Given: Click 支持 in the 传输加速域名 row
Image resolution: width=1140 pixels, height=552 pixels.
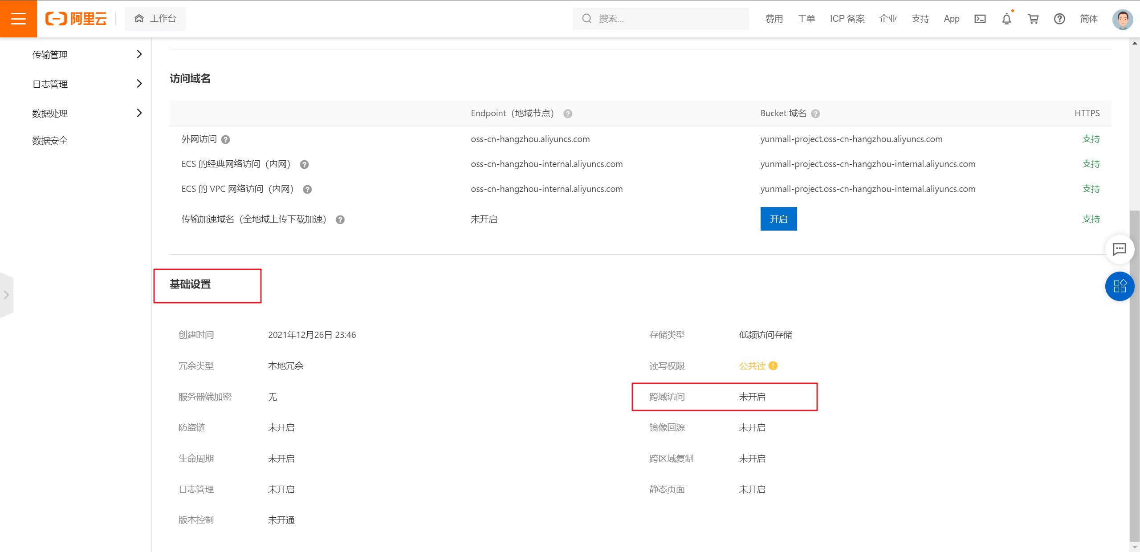Looking at the screenshot, I should [1091, 219].
